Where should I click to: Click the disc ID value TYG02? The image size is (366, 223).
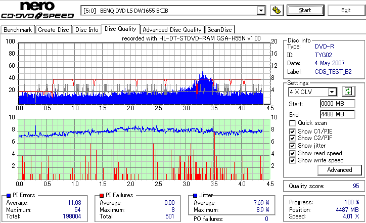324,55
